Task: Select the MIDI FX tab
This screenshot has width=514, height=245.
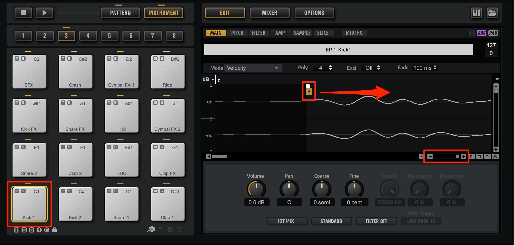Action: click(354, 33)
